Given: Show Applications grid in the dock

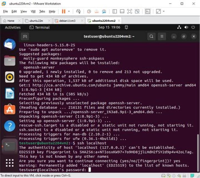Looking at the screenshot, I should tap(10, 163).
